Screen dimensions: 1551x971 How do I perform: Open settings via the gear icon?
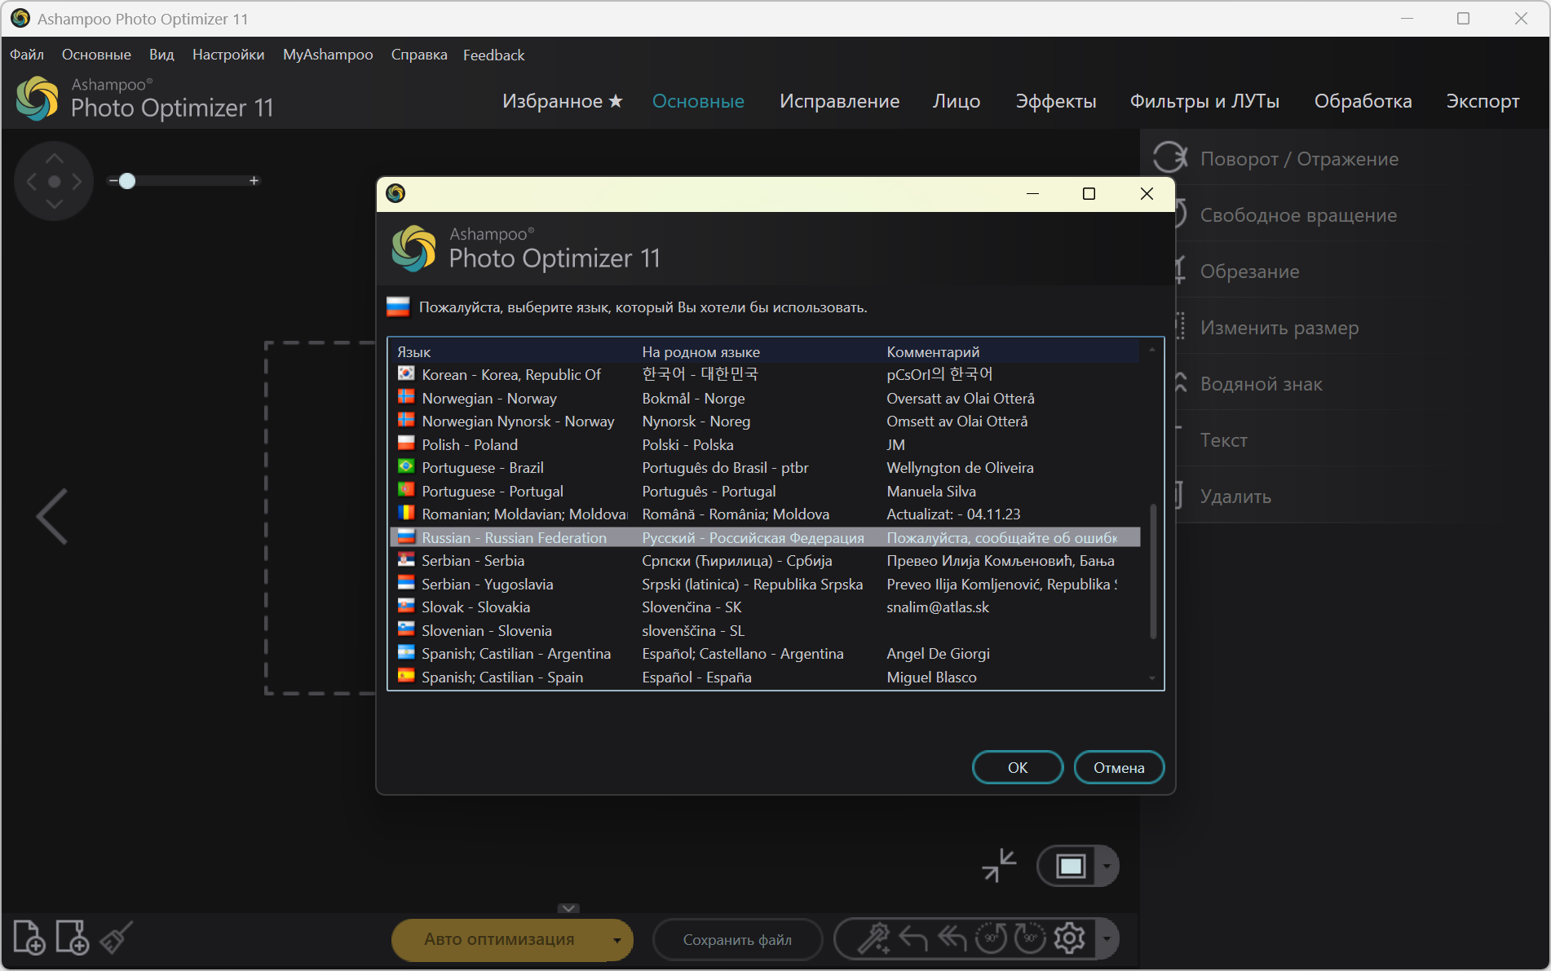click(x=1069, y=938)
